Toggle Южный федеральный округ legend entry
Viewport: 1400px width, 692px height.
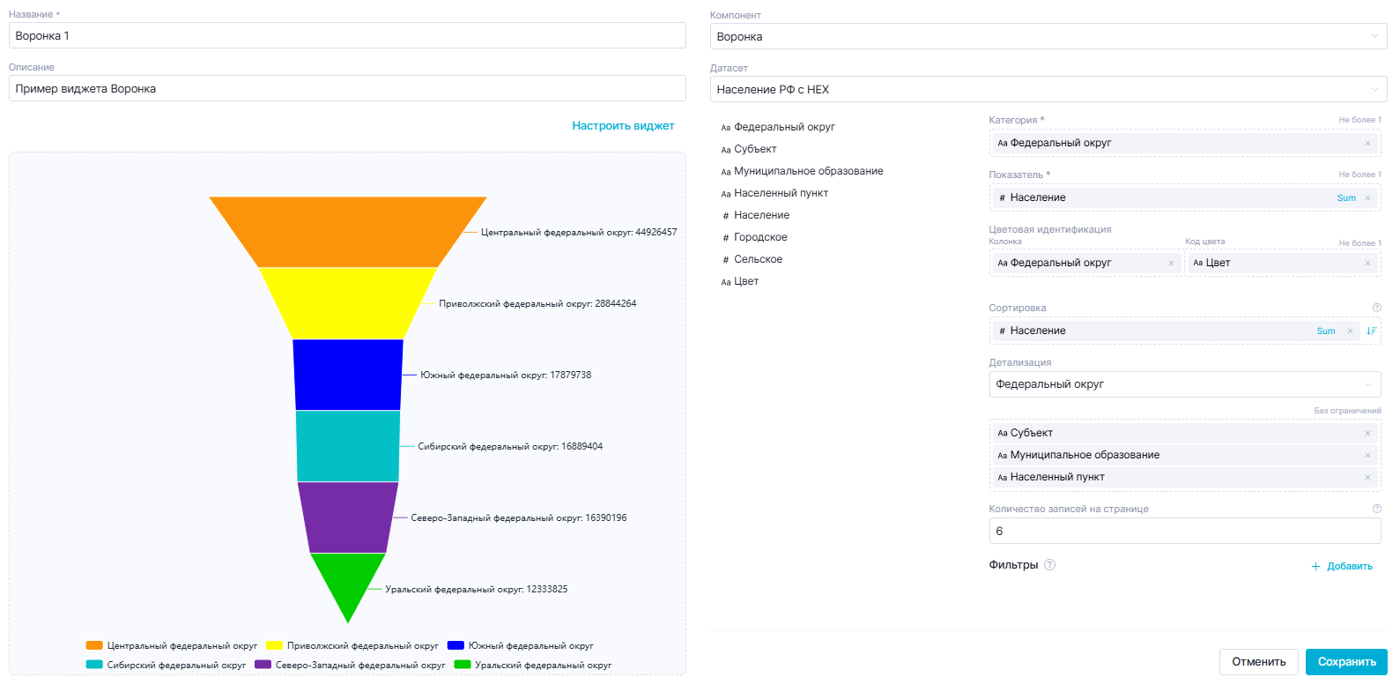[x=520, y=646]
